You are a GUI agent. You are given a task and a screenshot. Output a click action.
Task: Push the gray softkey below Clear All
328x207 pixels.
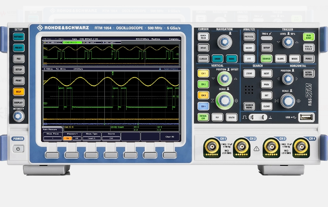(170, 155)
